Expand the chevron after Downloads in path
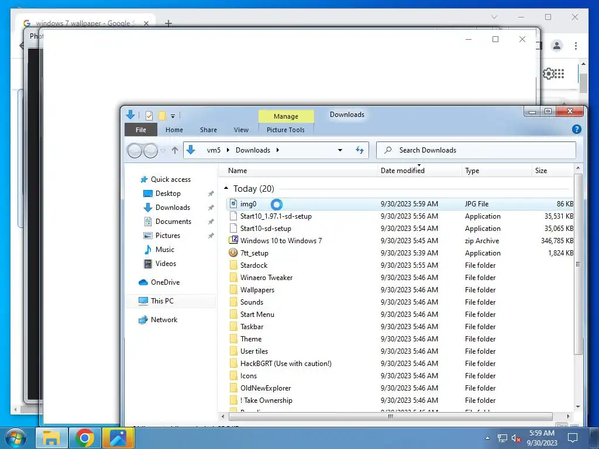 pyautogui.click(x=278, y=150)
